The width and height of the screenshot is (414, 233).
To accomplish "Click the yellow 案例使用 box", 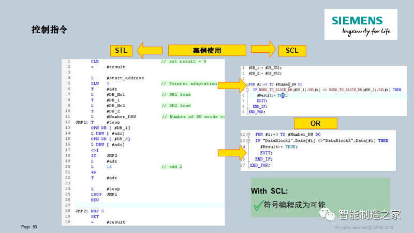I will pos(207,50).
